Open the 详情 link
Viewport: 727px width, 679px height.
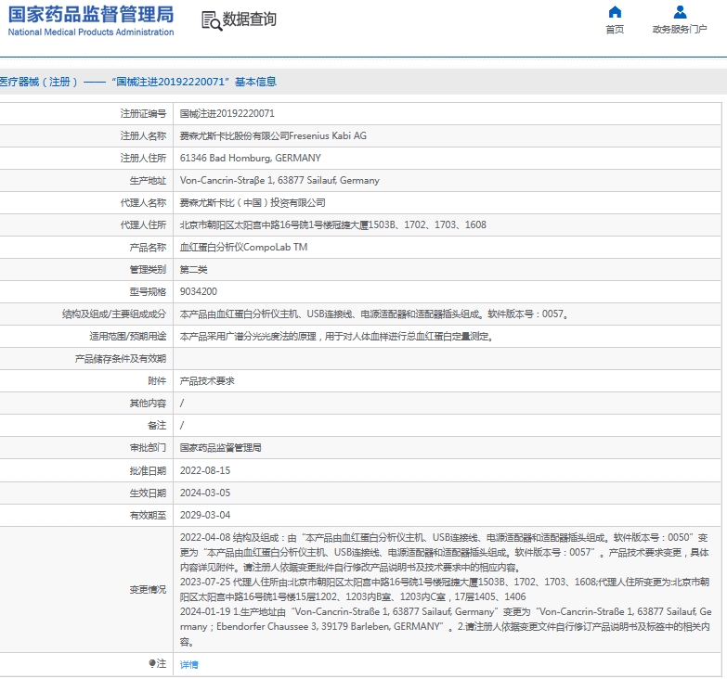[x=188, y=665]
